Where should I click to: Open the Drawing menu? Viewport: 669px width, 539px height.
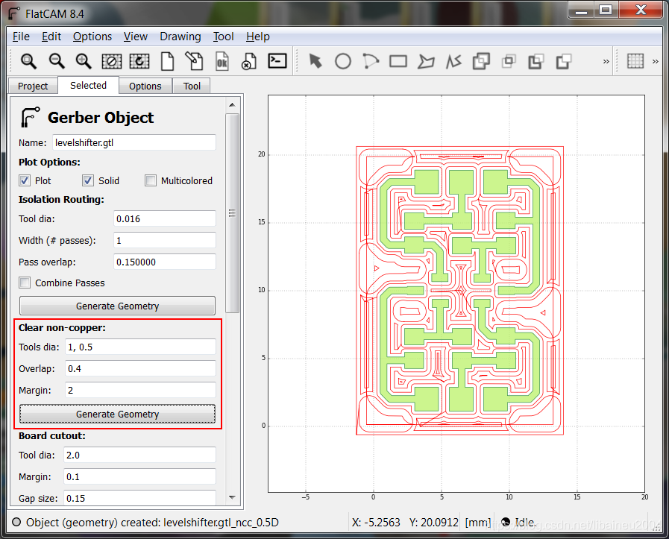click(x=180, y=37)
